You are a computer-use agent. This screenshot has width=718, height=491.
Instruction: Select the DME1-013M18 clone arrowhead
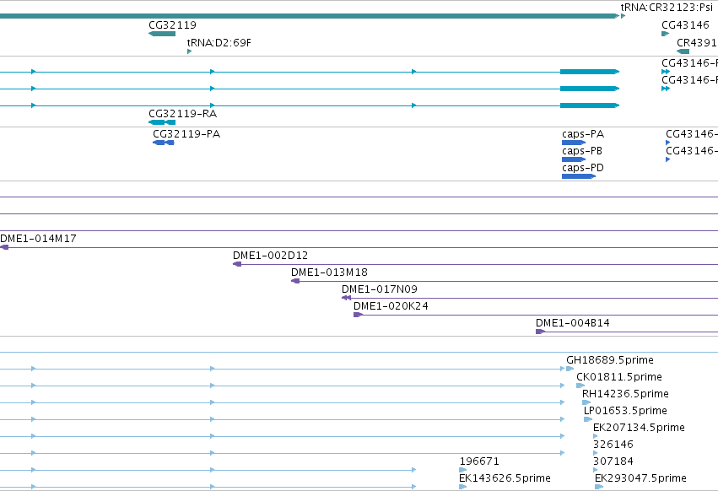click(295, 281)
